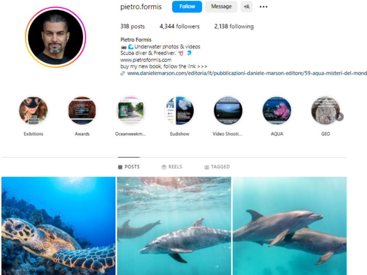
Task: Select the POSTS tab
Action: (x=129, y=167)
